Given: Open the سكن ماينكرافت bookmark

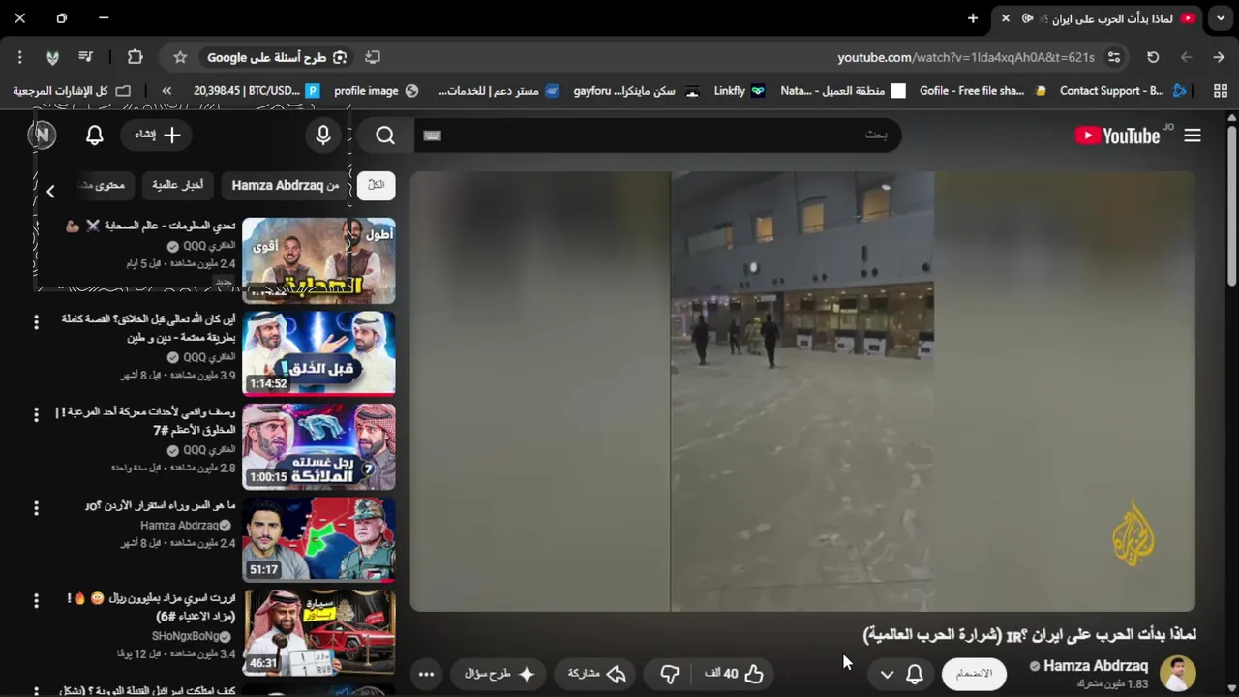Looking at the screenshot, I should 636,91.
